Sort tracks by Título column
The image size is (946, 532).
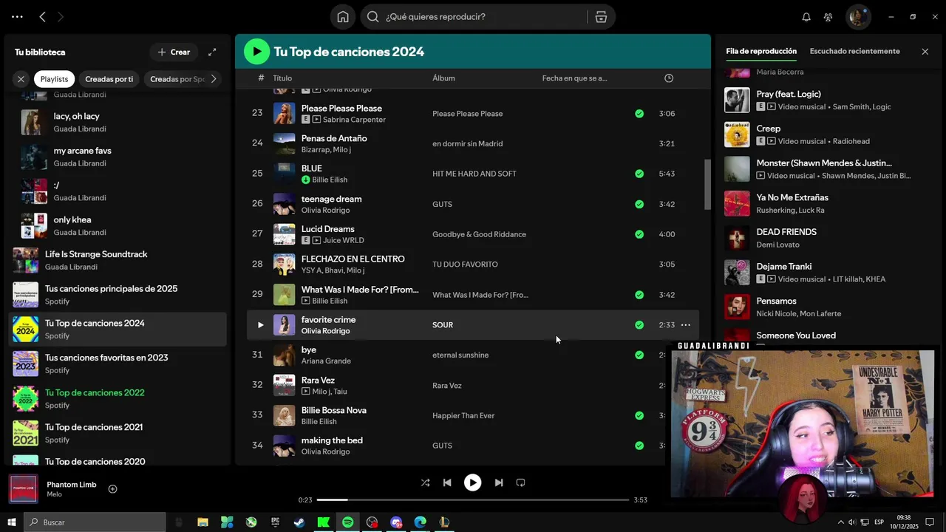coord(282,78)
